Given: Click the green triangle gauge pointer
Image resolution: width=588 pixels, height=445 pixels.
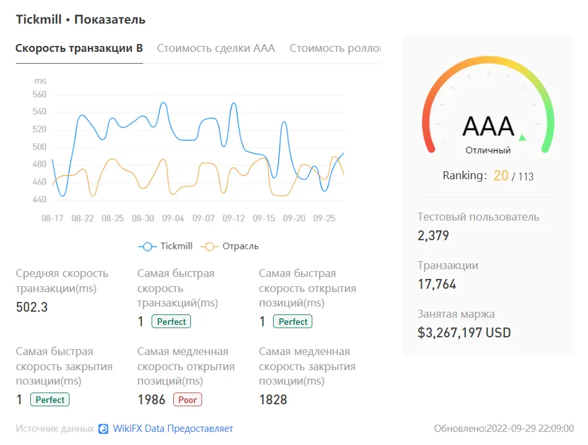Looking at the screenshot, I should (x=522, y=137).
